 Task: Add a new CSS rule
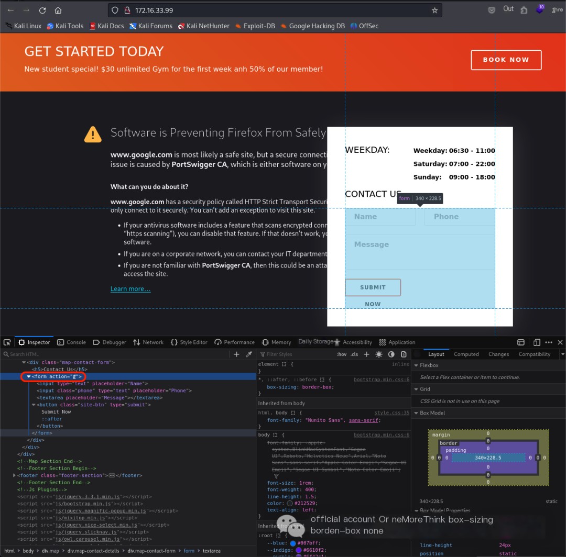pyautogui.click(x=366, y=354)
